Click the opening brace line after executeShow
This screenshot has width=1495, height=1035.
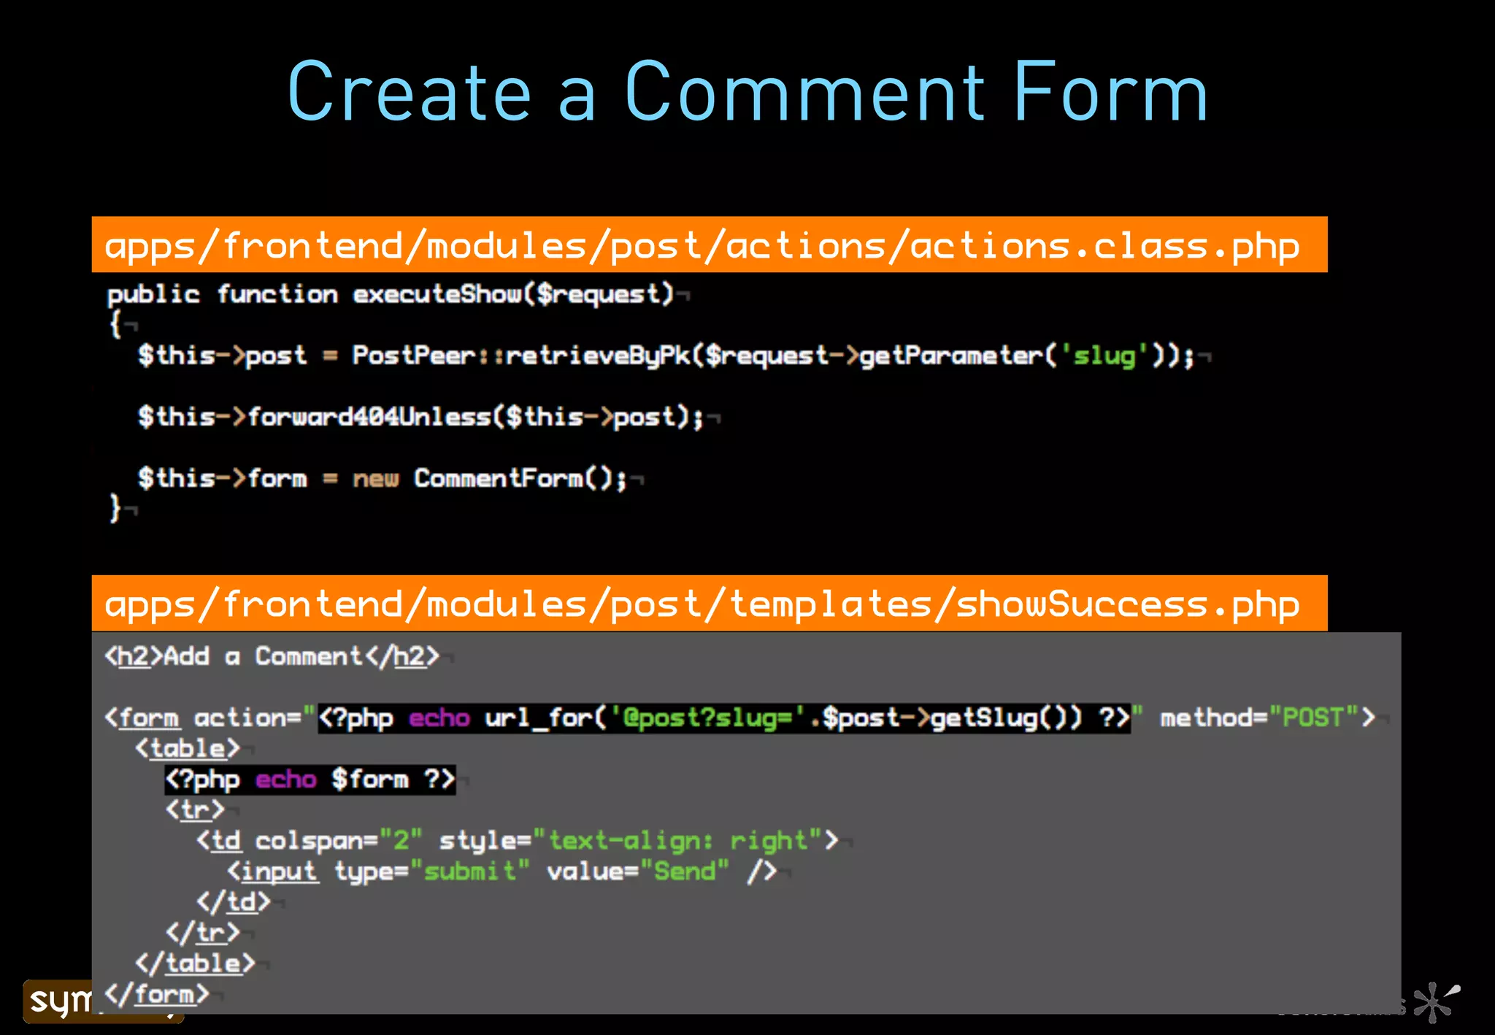(x=115, y=324)
